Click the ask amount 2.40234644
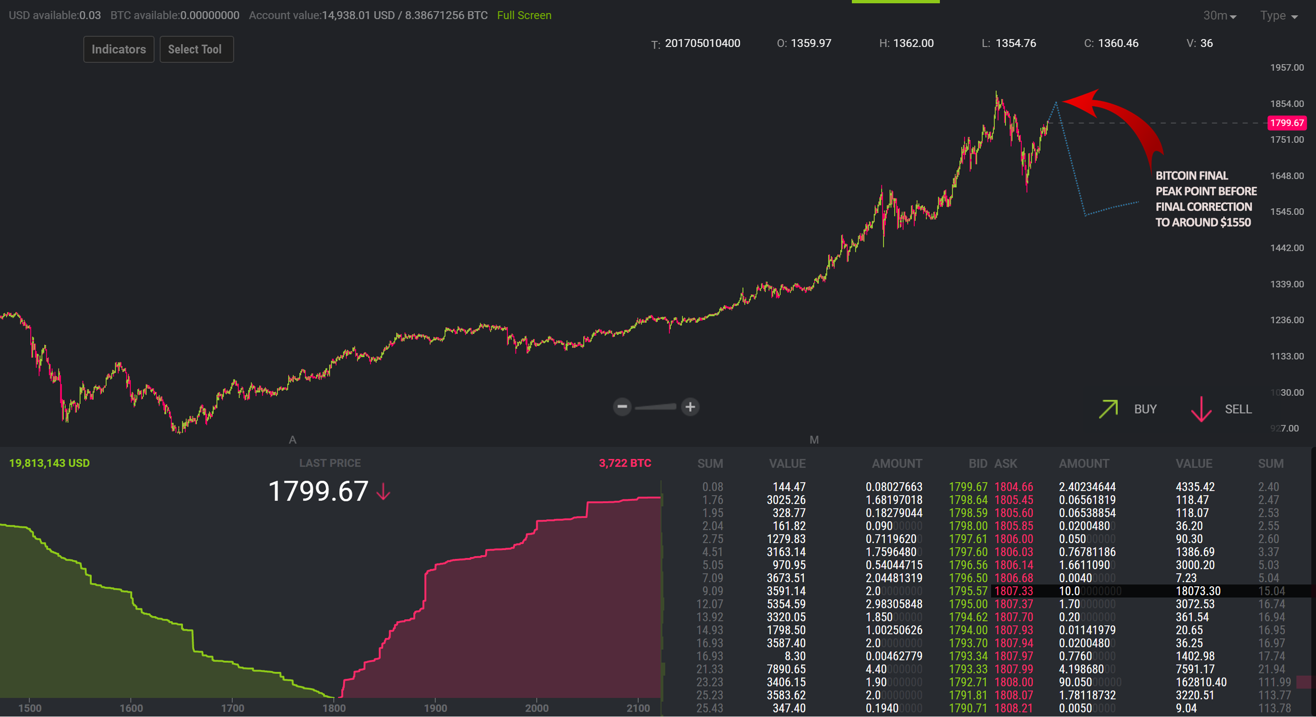Viewport: 1316px width, 717px height. (1087, 487)
